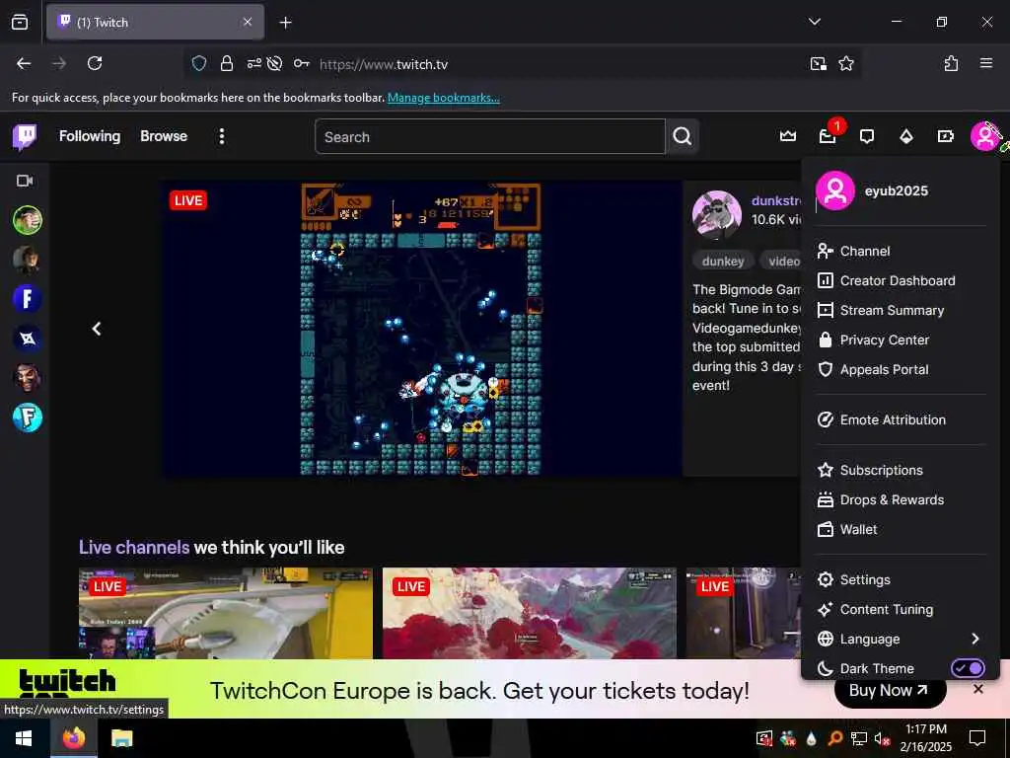This screenshot has height=758, width=1010.
Task: Go back with the browser back arrow
Action: tap(24, 63)
